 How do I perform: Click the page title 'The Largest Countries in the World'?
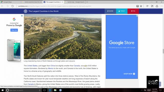coord(44,11)
